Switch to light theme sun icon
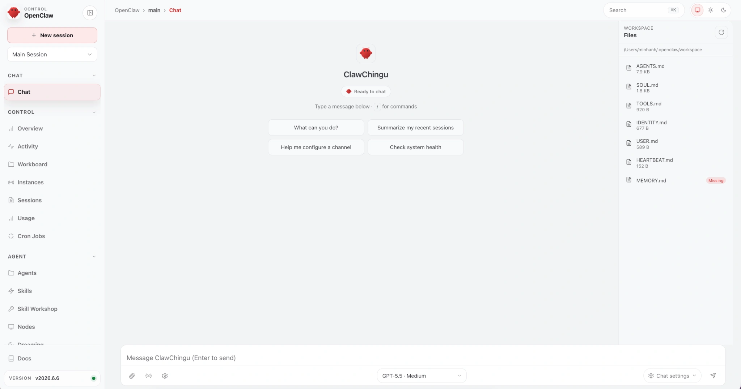 [711, 10]
